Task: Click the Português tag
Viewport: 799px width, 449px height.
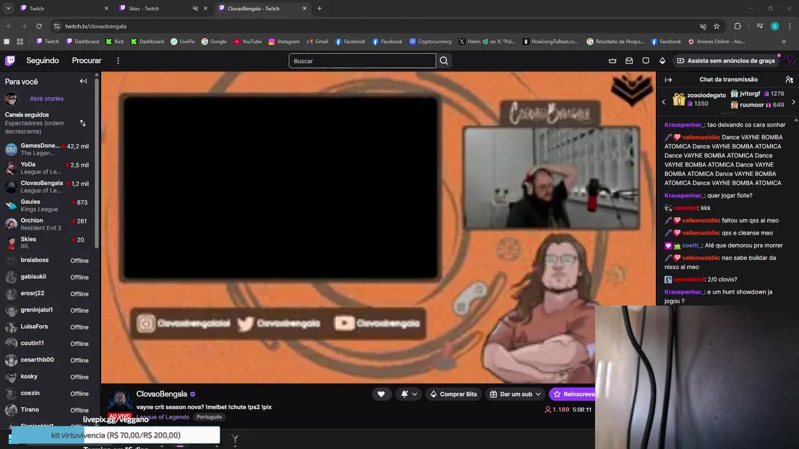Action: click(209, 417)
